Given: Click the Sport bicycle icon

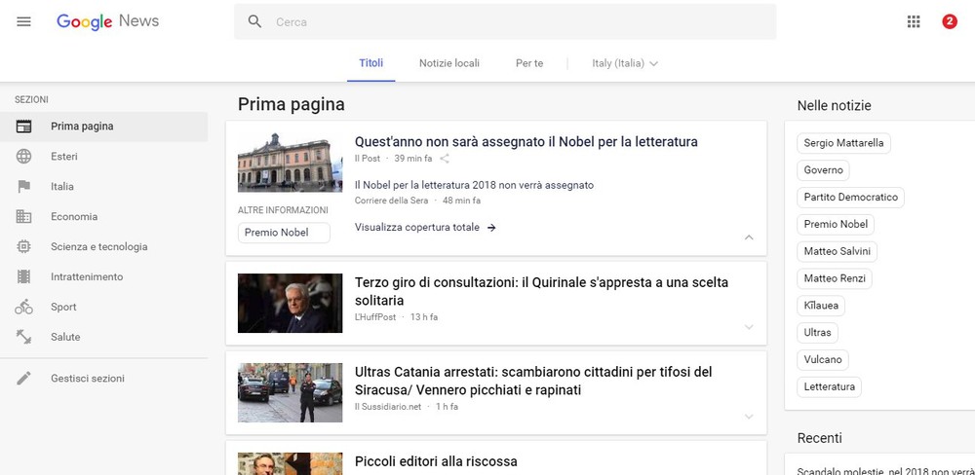Looking at the screenshot, I should tap(24, 308).
